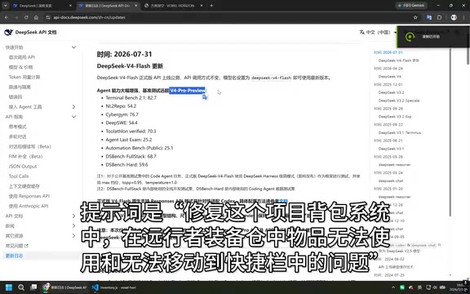Click the taskbar clock and date
This screenshot has width=470, height=294.
click(458, 287)
